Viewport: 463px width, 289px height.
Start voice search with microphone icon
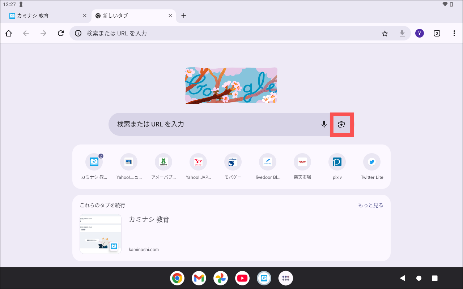[x=324, y=124]
